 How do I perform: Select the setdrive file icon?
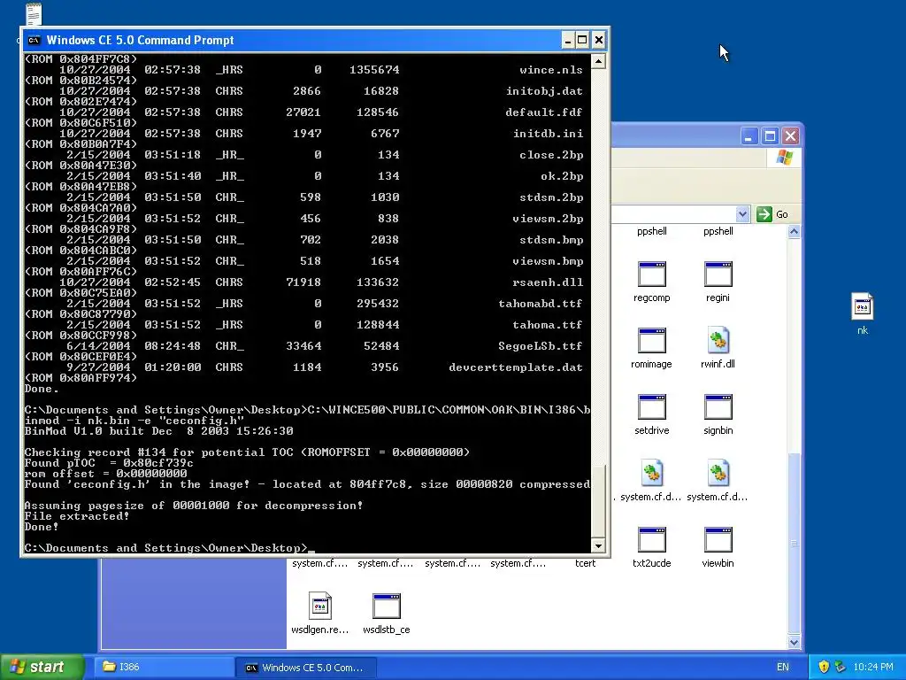click(x=651, y=407)
